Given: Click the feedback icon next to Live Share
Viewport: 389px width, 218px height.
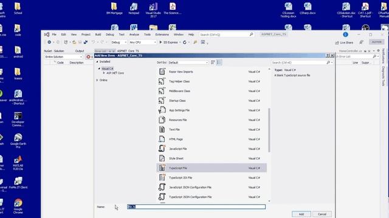Looking at the screenshot, I should tap(361, 42).
